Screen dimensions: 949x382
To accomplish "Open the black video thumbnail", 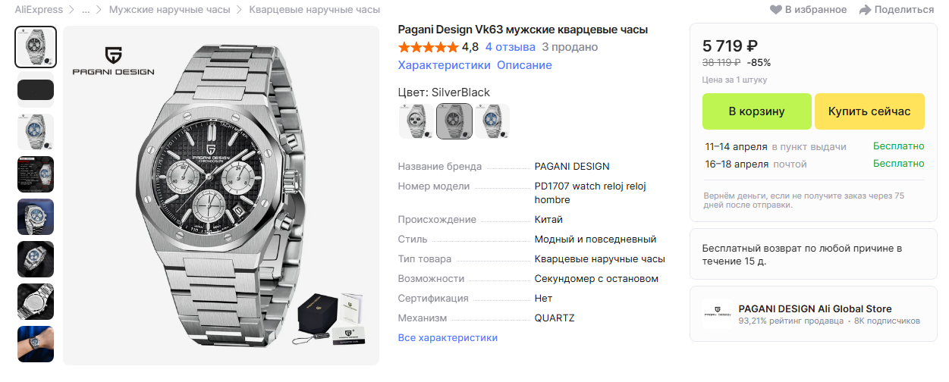I will [x=36, y=89].
